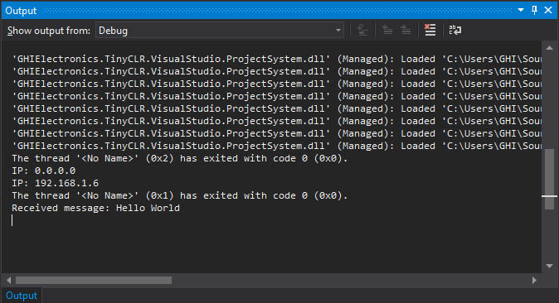559x303 pixels.
Task: Toggle auto hide pin for Output
Action: click(534, 10)
